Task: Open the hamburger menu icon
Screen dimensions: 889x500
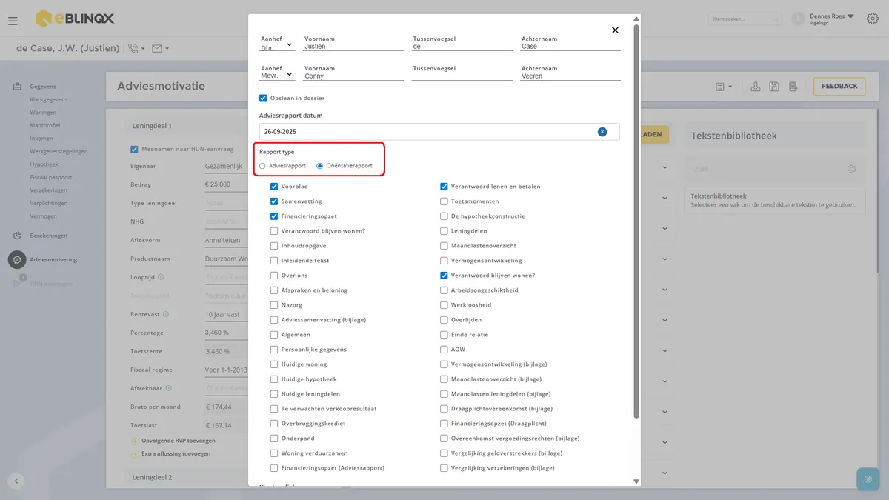Action: pos(13,21)
